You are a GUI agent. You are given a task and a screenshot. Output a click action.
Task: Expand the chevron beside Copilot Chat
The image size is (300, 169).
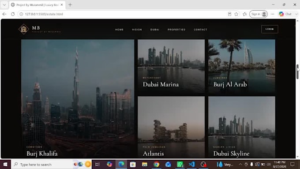coord(296,14)
